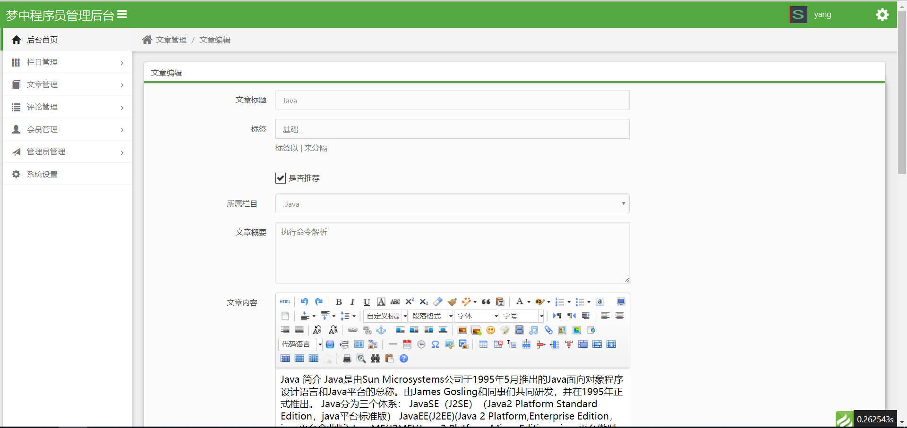Insert date with calendar icon
This screenshot has width=907, height=428.
[407, 344]
